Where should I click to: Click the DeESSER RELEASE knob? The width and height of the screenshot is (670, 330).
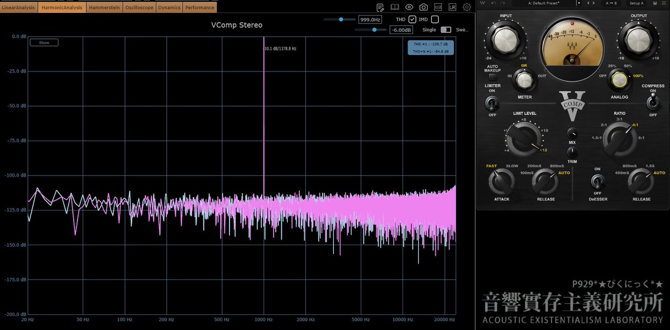641,181
